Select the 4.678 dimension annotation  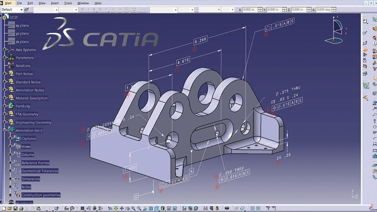[183, 61]
